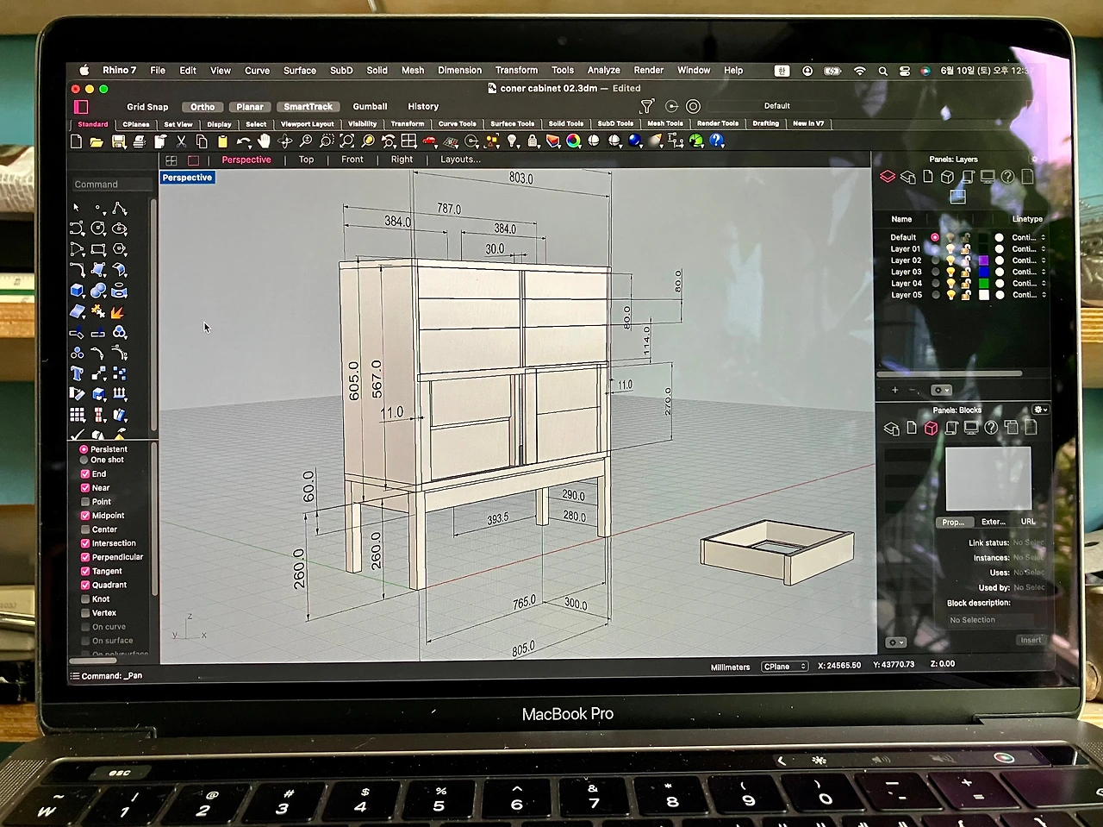Click the Open file folder icon
Screen dimensions: 1103x827
(97, 141)
